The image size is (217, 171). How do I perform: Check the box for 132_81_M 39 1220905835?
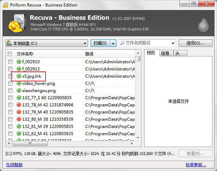click(x=10, y=127)
